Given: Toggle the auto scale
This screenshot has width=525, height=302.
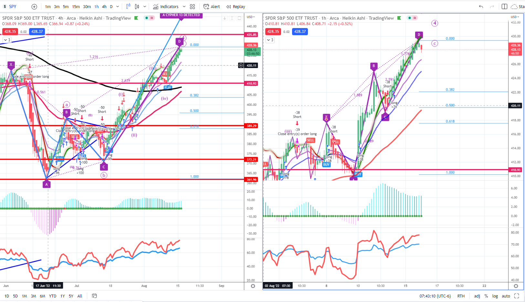Looking at the screenshot, I should pos(506,296).
